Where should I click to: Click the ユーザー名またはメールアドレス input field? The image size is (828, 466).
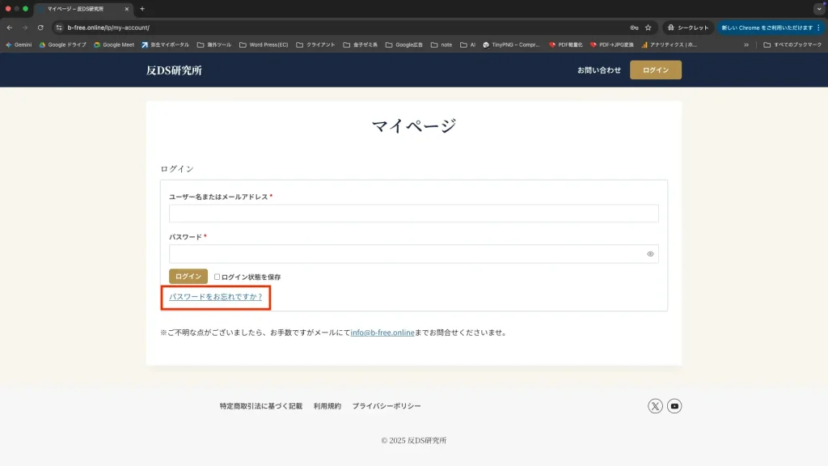click(413, 214)
